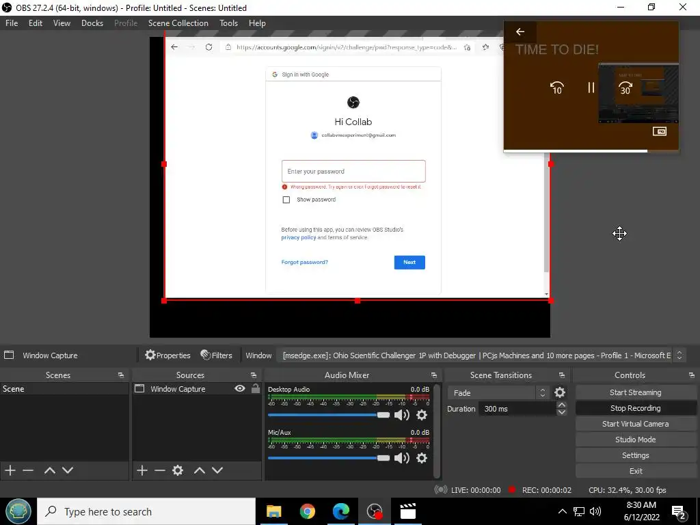Toggle lock on Window Capture source
The height and width of the screenshot is (525, 700).
[256, 388]
